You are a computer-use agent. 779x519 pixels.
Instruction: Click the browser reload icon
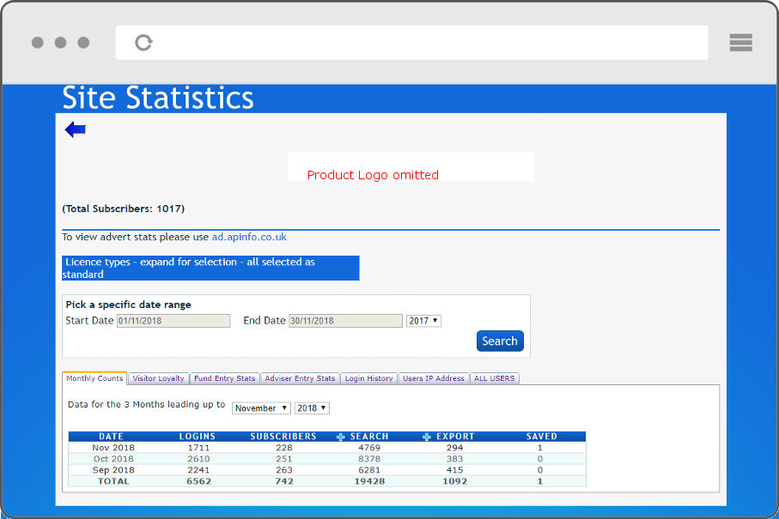tap(144, 42)
